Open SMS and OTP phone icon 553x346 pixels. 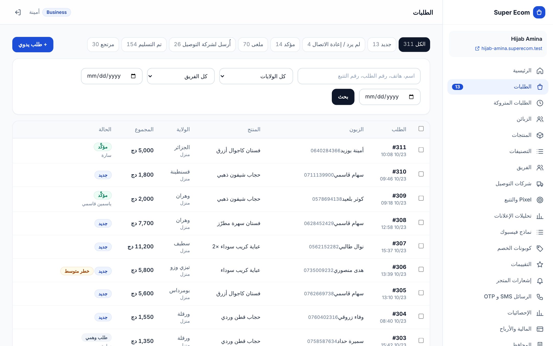[540, 297]
